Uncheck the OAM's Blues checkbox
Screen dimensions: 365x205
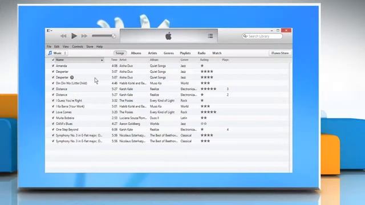pyautogui.click(x=53, y=124)
